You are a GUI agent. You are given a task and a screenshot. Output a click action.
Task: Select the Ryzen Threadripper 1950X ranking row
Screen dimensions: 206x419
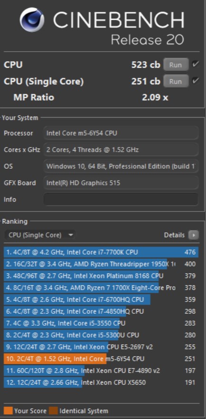[x=101, y=264]
